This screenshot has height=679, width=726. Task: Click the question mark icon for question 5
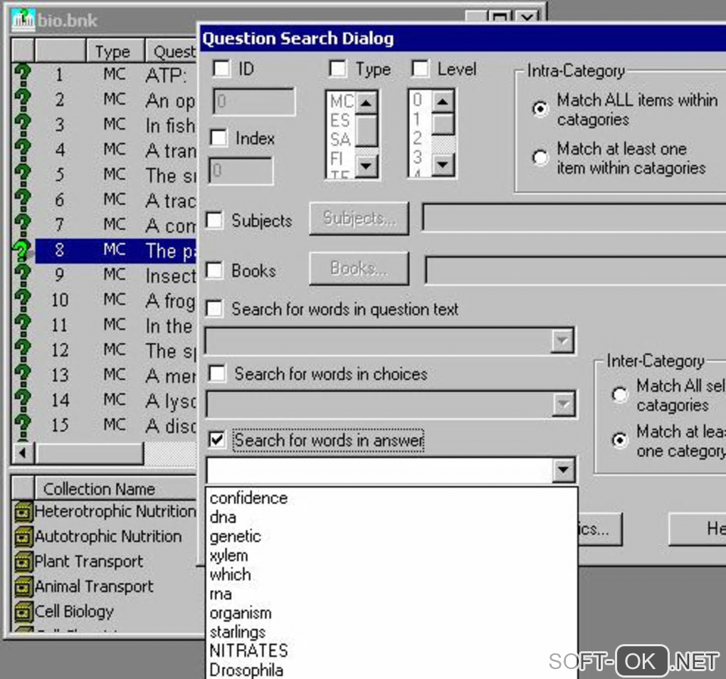point(23,174)
